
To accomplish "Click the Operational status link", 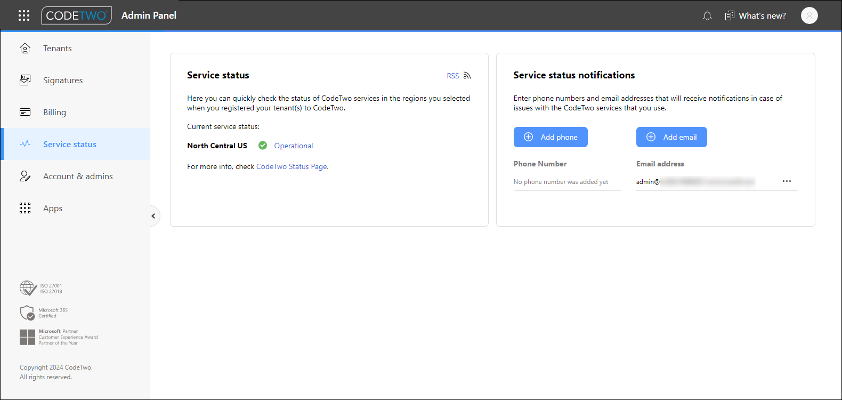I will click(294, 146).
